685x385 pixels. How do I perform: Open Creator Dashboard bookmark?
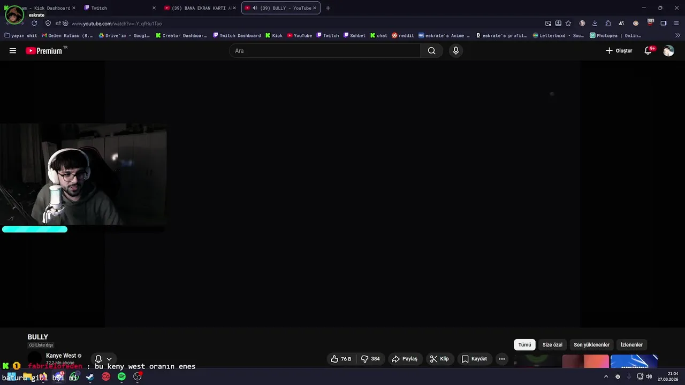click(181, 36)
